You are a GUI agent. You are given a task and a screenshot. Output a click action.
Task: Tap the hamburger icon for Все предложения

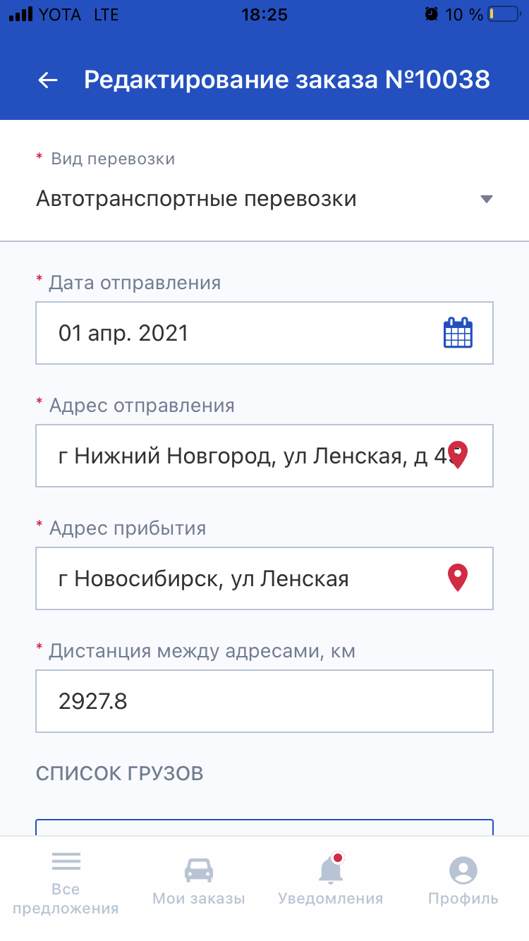66,861
